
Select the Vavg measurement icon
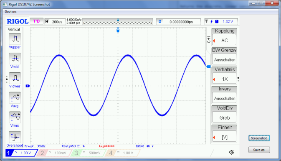(15, 97)
